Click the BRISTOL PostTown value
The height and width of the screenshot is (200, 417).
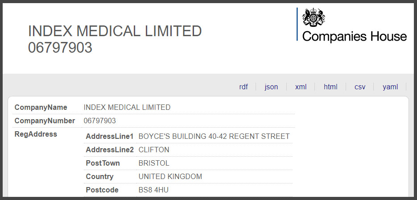click(154, 163)
